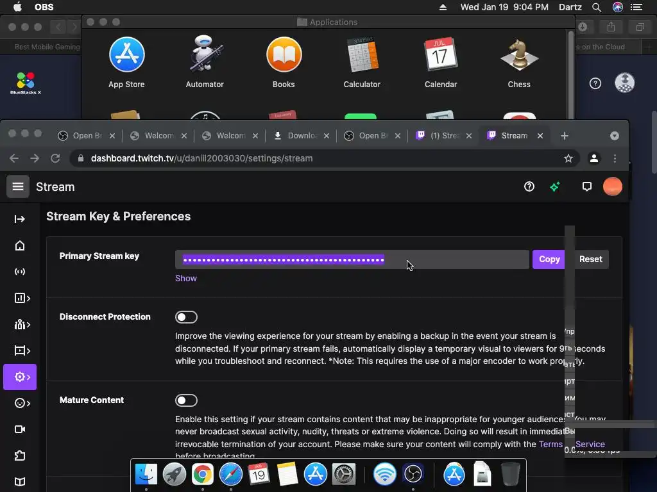Image resolution: width=657 pixels, height=492 pixels.
Task: Toggle Disconnect Protection switch
Action: tap(186, 317)
